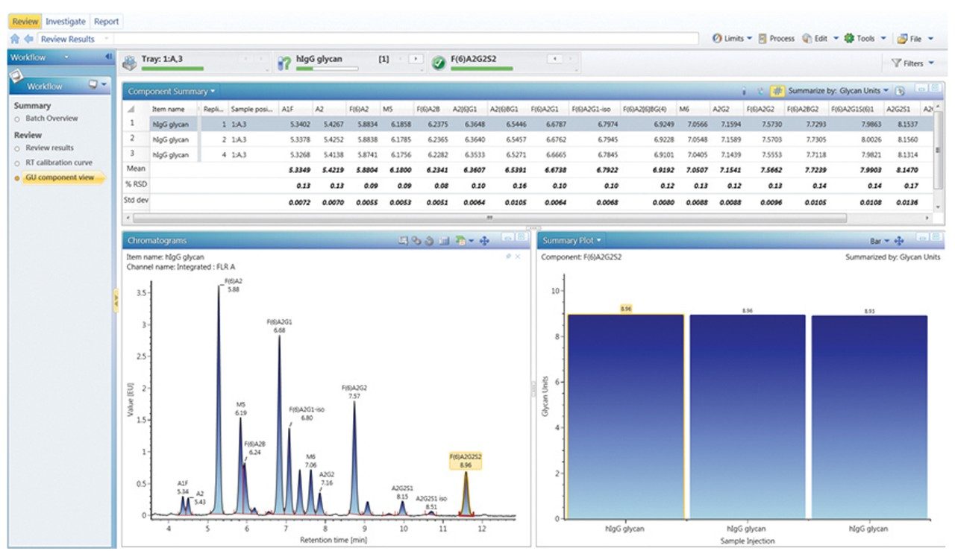Click the A1F column header

[297, 109]
